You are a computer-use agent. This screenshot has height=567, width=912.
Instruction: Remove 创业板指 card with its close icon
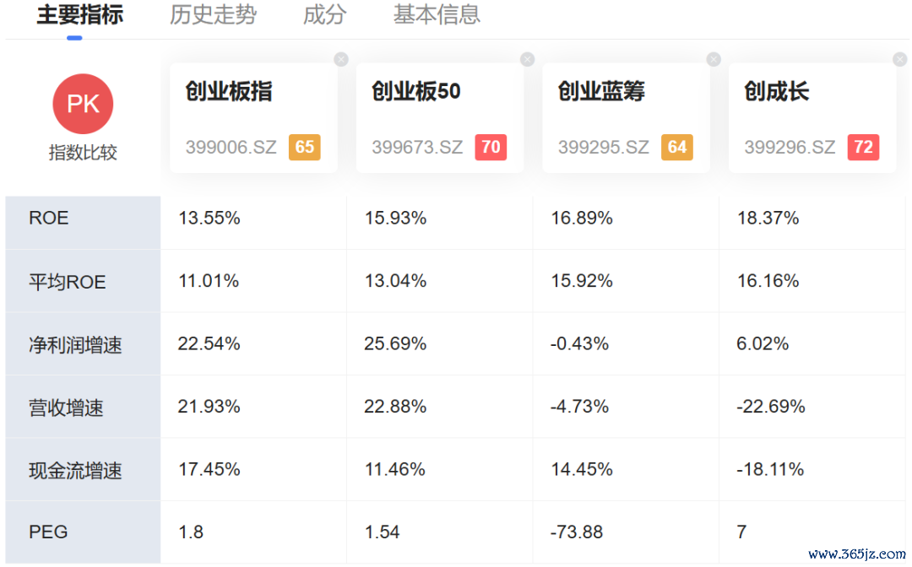[x=341, y=59]
